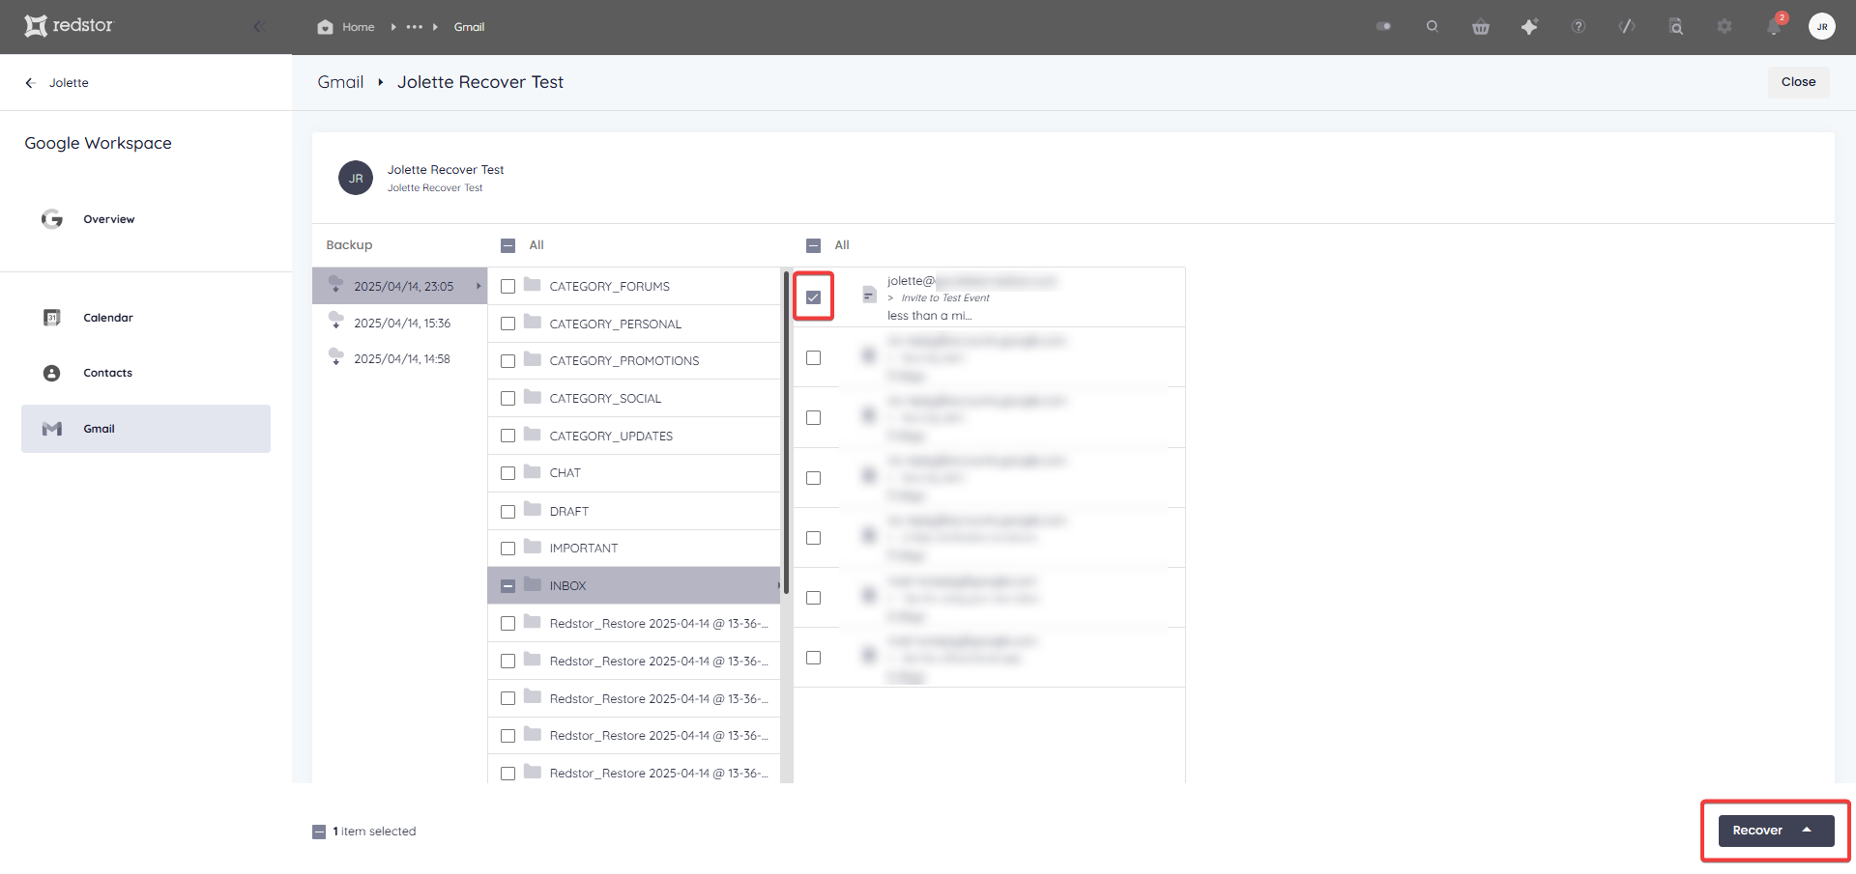Image resolution: width=1856 pixels, height=874 pixels.
Task: Click the INBOX folder icon
Action: [x=533, y=584]
